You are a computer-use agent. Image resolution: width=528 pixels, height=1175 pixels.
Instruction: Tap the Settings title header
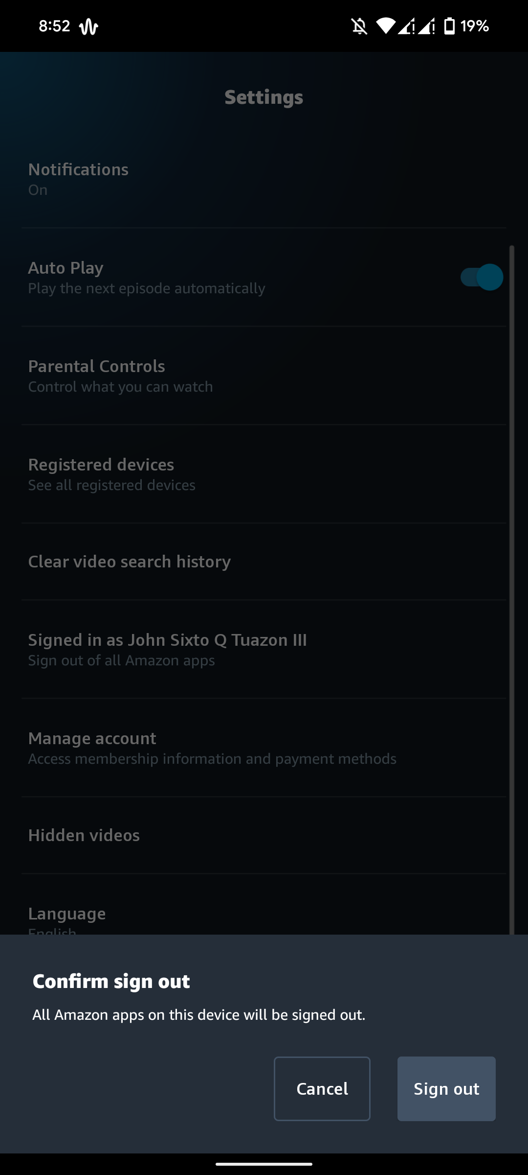pos(264,96)
